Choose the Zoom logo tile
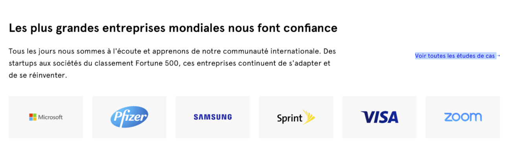 coord(463,117)
